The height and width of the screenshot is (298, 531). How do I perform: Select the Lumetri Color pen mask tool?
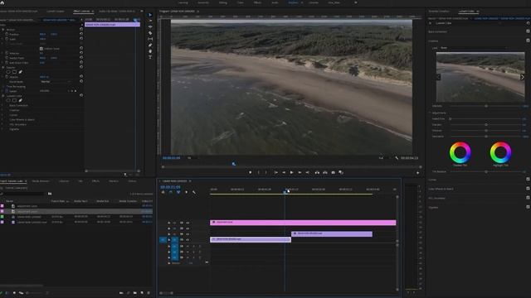point(20,100)
